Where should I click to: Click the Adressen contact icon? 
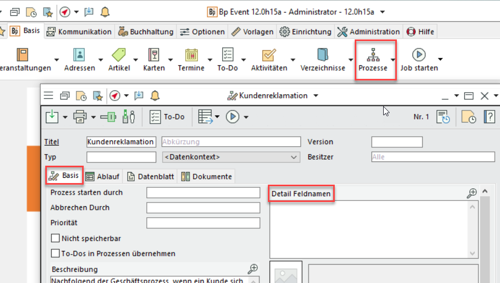(x=79, y=55)
